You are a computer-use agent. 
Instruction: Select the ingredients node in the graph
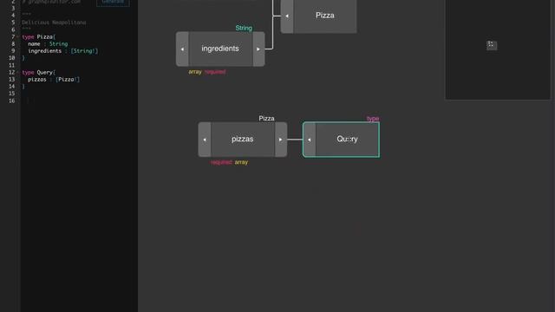tap(220, 49)
